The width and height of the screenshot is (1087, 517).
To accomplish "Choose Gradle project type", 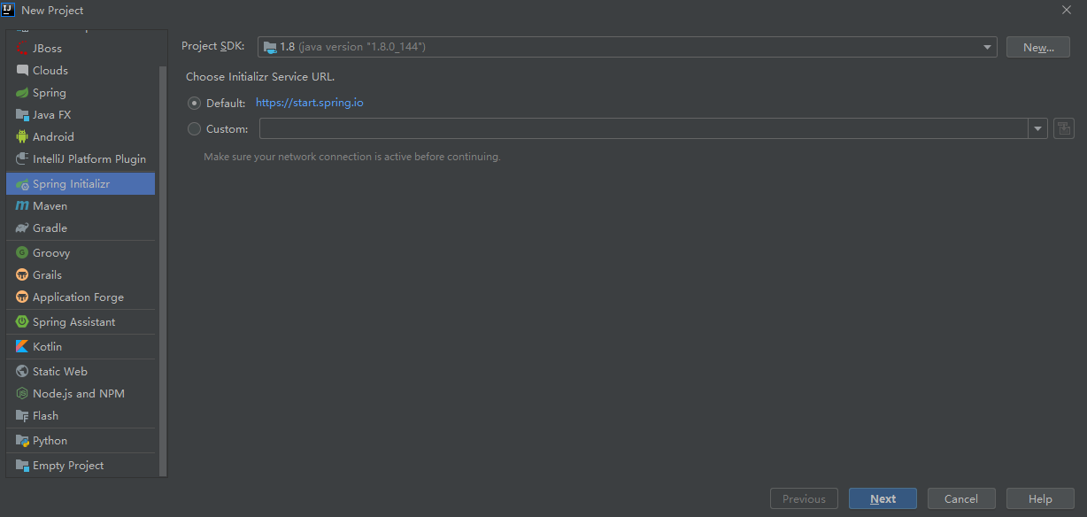I will coord(81,228).
